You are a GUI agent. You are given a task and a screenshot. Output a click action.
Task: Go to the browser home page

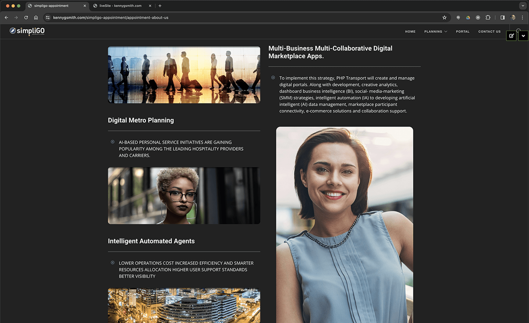click(36, 18)
